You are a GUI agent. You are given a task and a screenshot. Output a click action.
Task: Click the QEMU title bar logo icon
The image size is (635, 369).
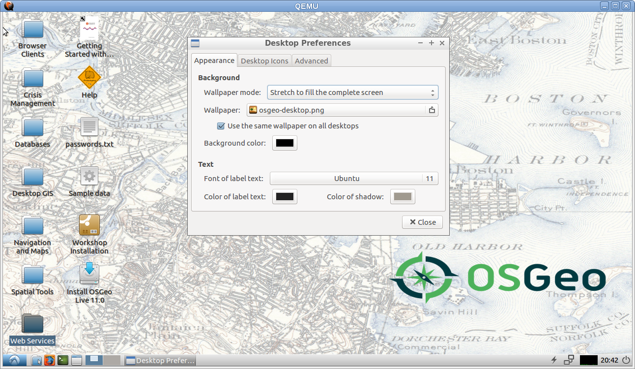pos(8,6)
